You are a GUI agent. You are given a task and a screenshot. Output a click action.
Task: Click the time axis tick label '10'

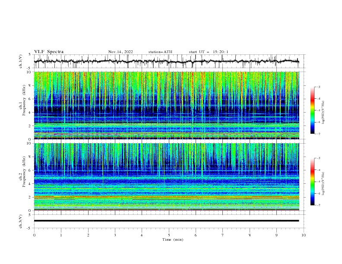(304, 235)
